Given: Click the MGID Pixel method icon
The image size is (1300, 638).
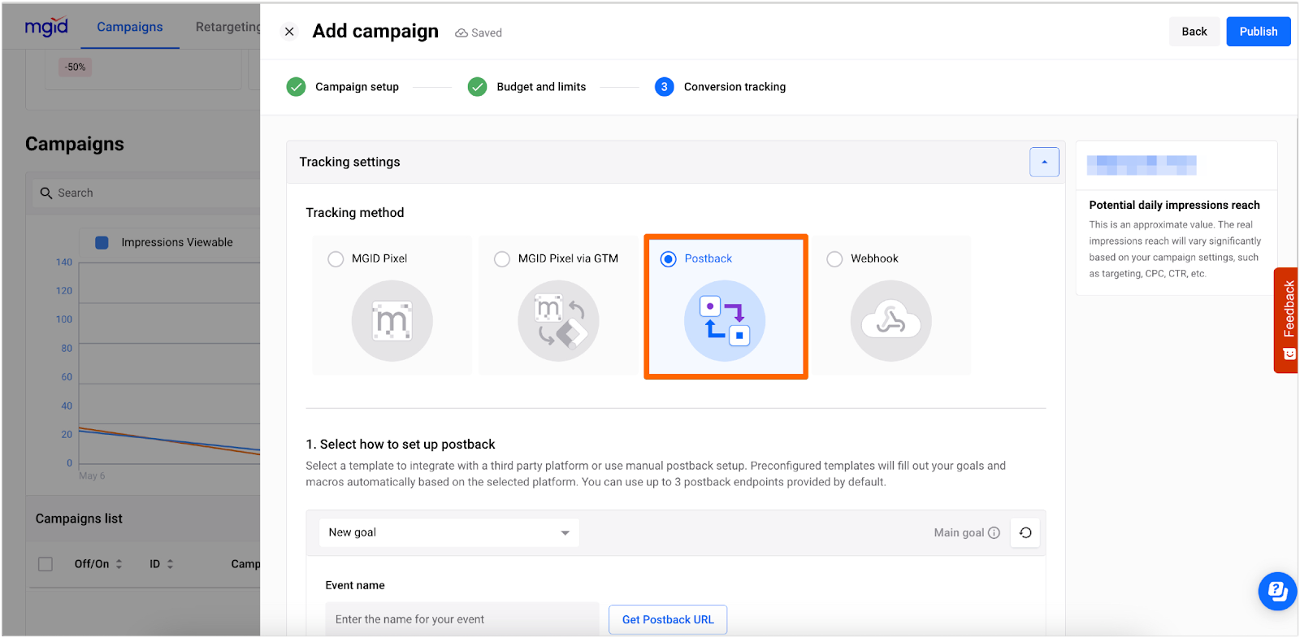Looking at the screenshot, I should [392, 321].
